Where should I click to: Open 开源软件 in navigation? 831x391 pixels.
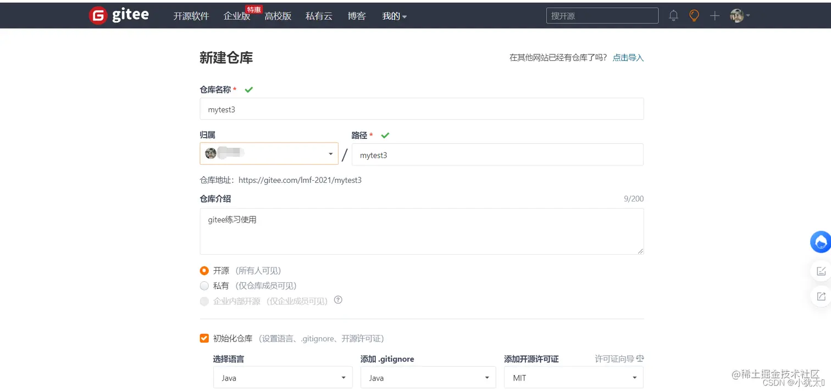click(191, 16)
